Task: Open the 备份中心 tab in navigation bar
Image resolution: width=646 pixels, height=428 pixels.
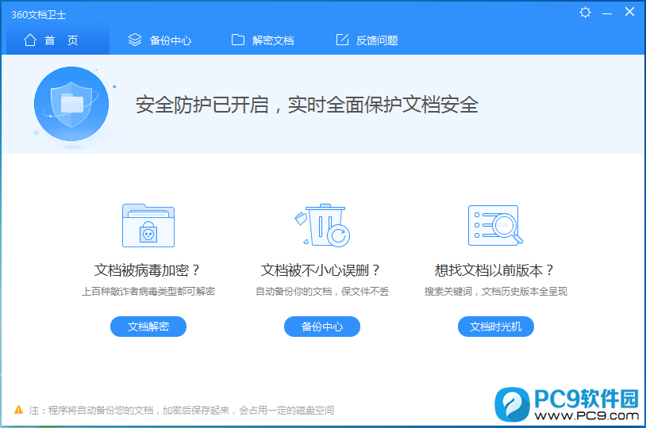Action: tap(160, 40)
